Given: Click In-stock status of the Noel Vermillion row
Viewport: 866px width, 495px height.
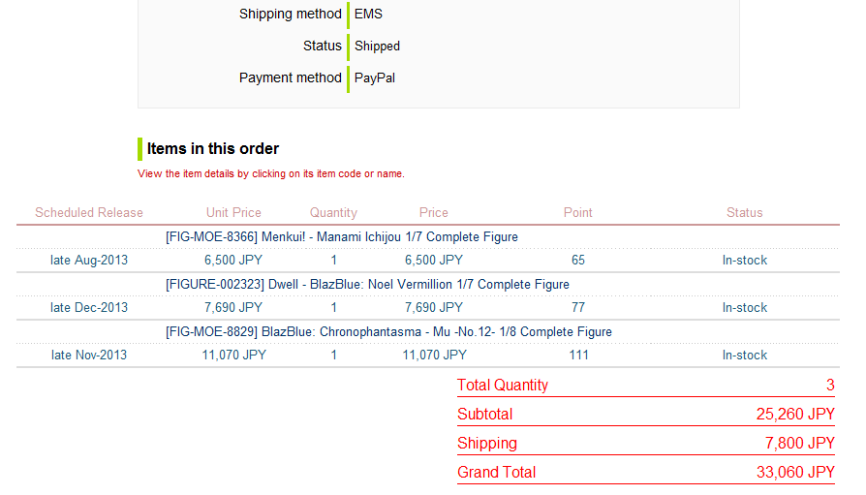Looking at the screenshot, I should [x=745, y=308].
